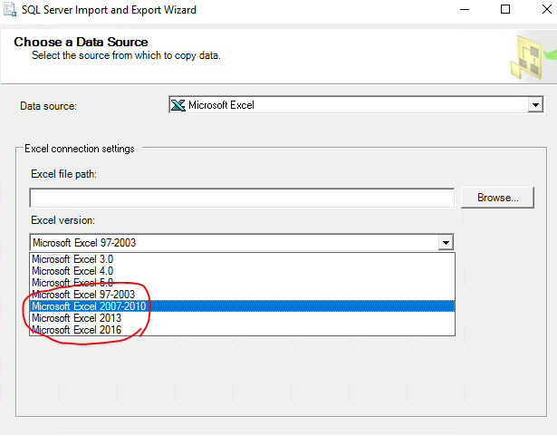
Task: Click the Excel version box showing 97-2003
Action: coord(242,243)
